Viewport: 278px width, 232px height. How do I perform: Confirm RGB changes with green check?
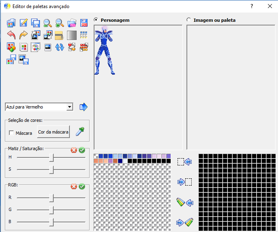[x=82, y=186]
